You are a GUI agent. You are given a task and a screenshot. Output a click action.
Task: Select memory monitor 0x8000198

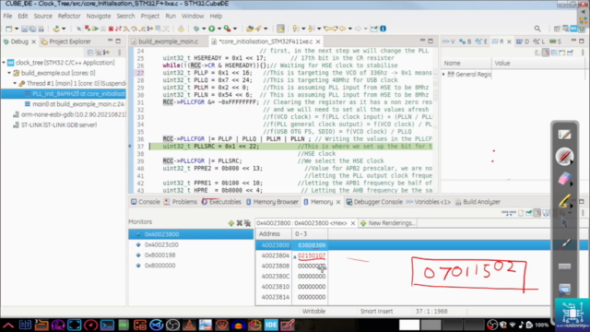[159, 255]
